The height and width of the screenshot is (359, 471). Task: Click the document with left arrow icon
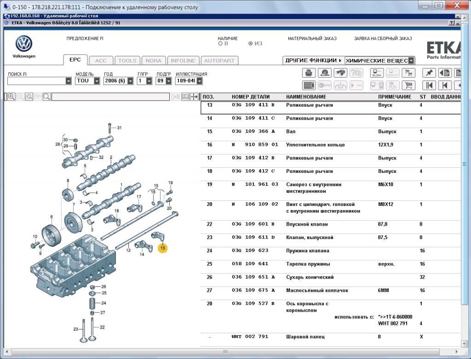[445, 73]
